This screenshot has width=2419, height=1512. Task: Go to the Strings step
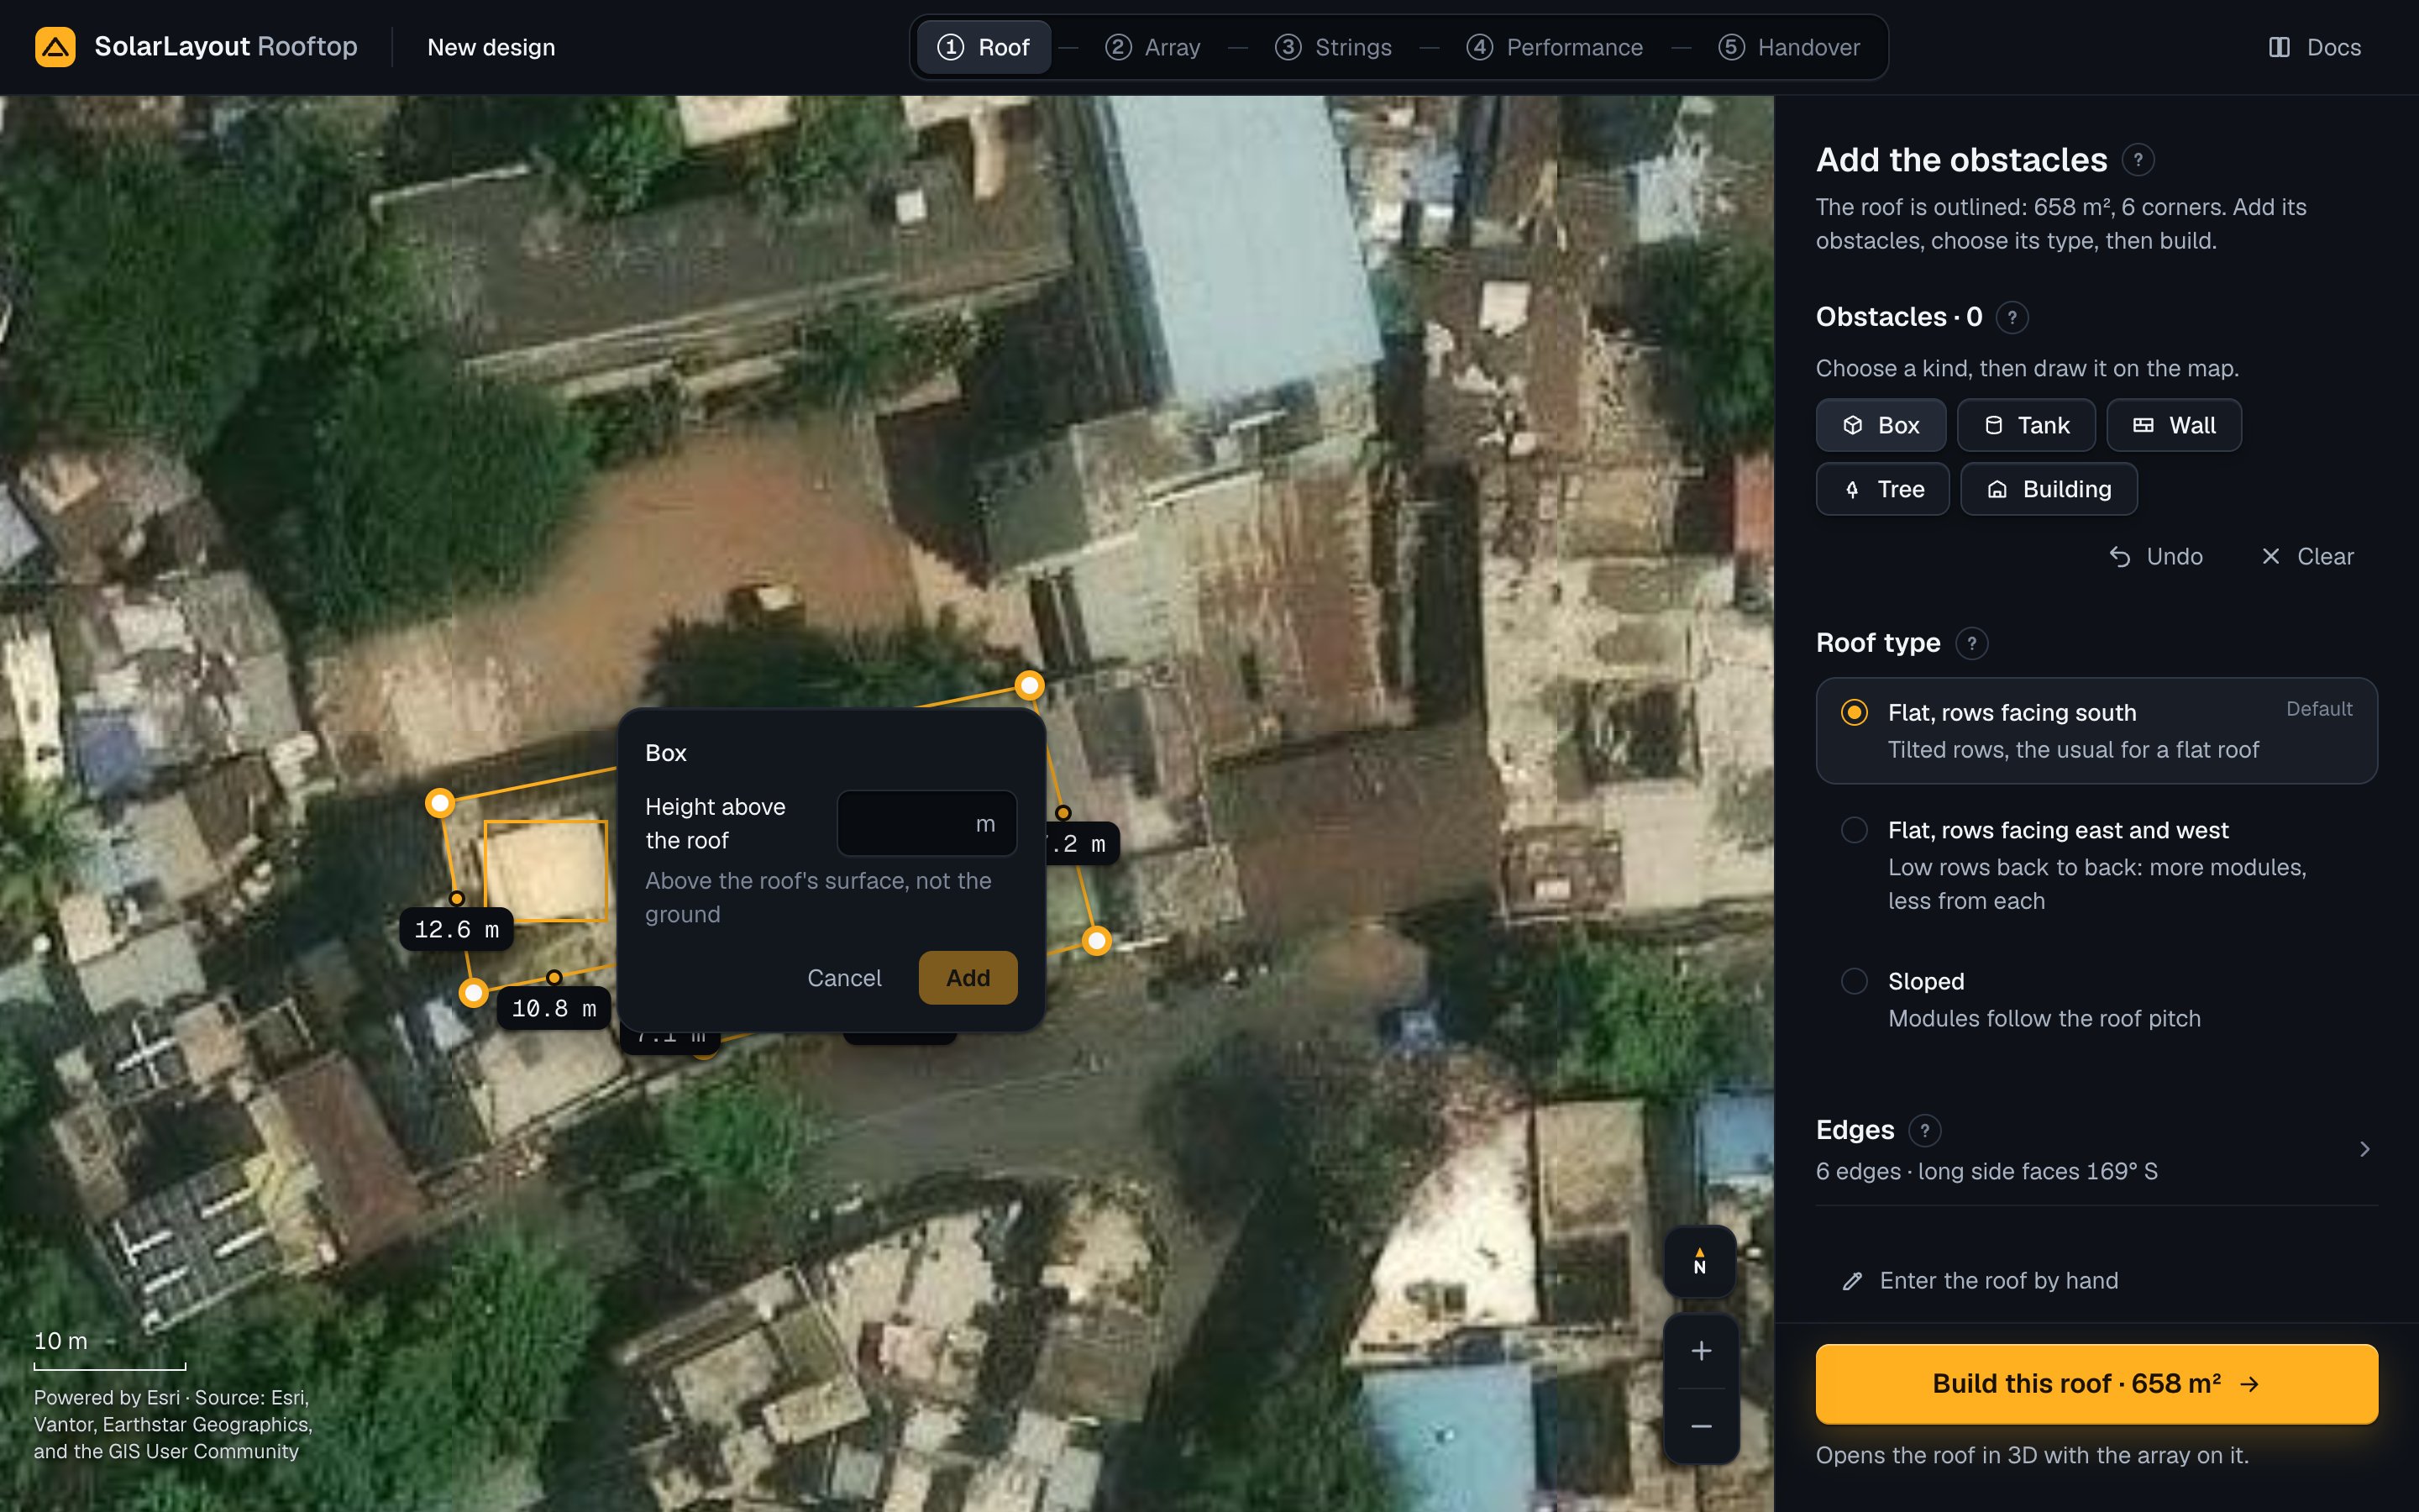1332,47
